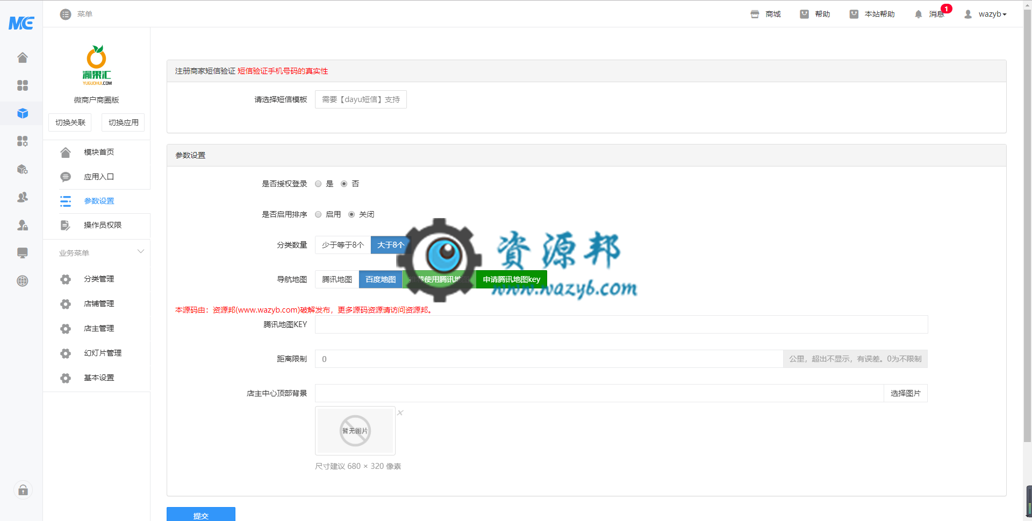Screen dimensions: 1032x521
Task: Open the globe icon in left rail
Action: point(22,281)
